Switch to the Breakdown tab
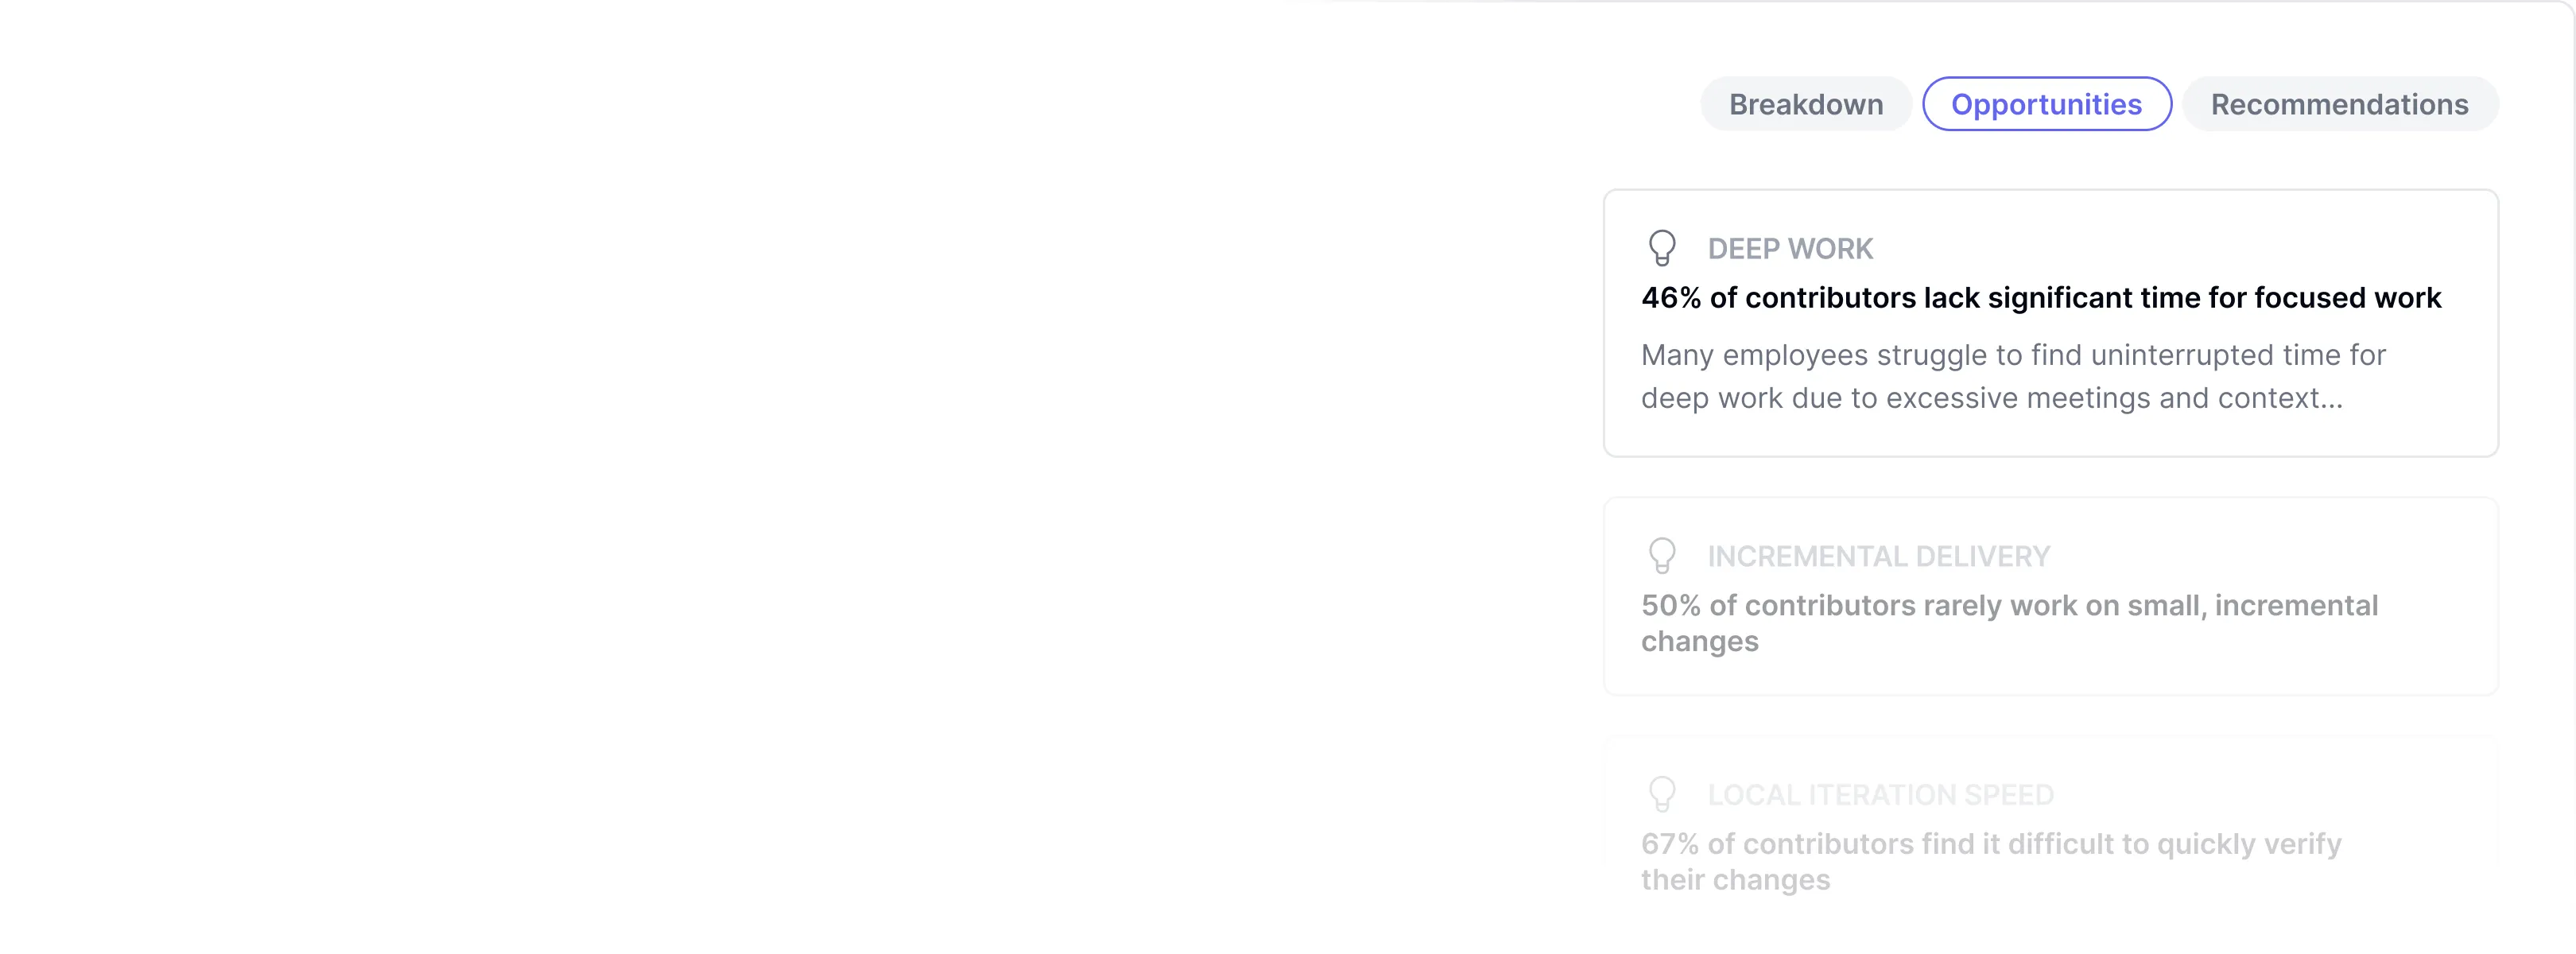2576x954 pixels. click(1805, 104)
